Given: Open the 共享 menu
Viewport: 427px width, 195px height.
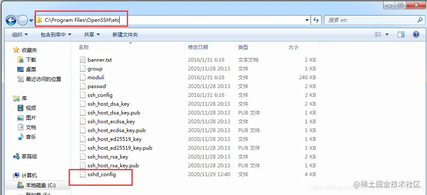Looking at the screenshot, I should click(x=92, y=35).
